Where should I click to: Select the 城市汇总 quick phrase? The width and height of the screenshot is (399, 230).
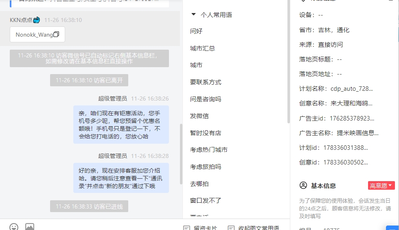(x=202, y=48)
